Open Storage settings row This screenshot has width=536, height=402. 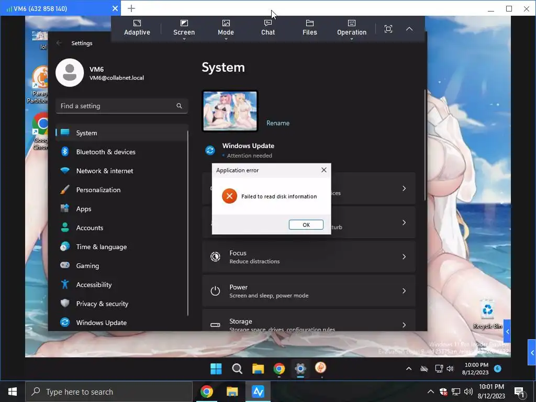[x=309, y=321]
